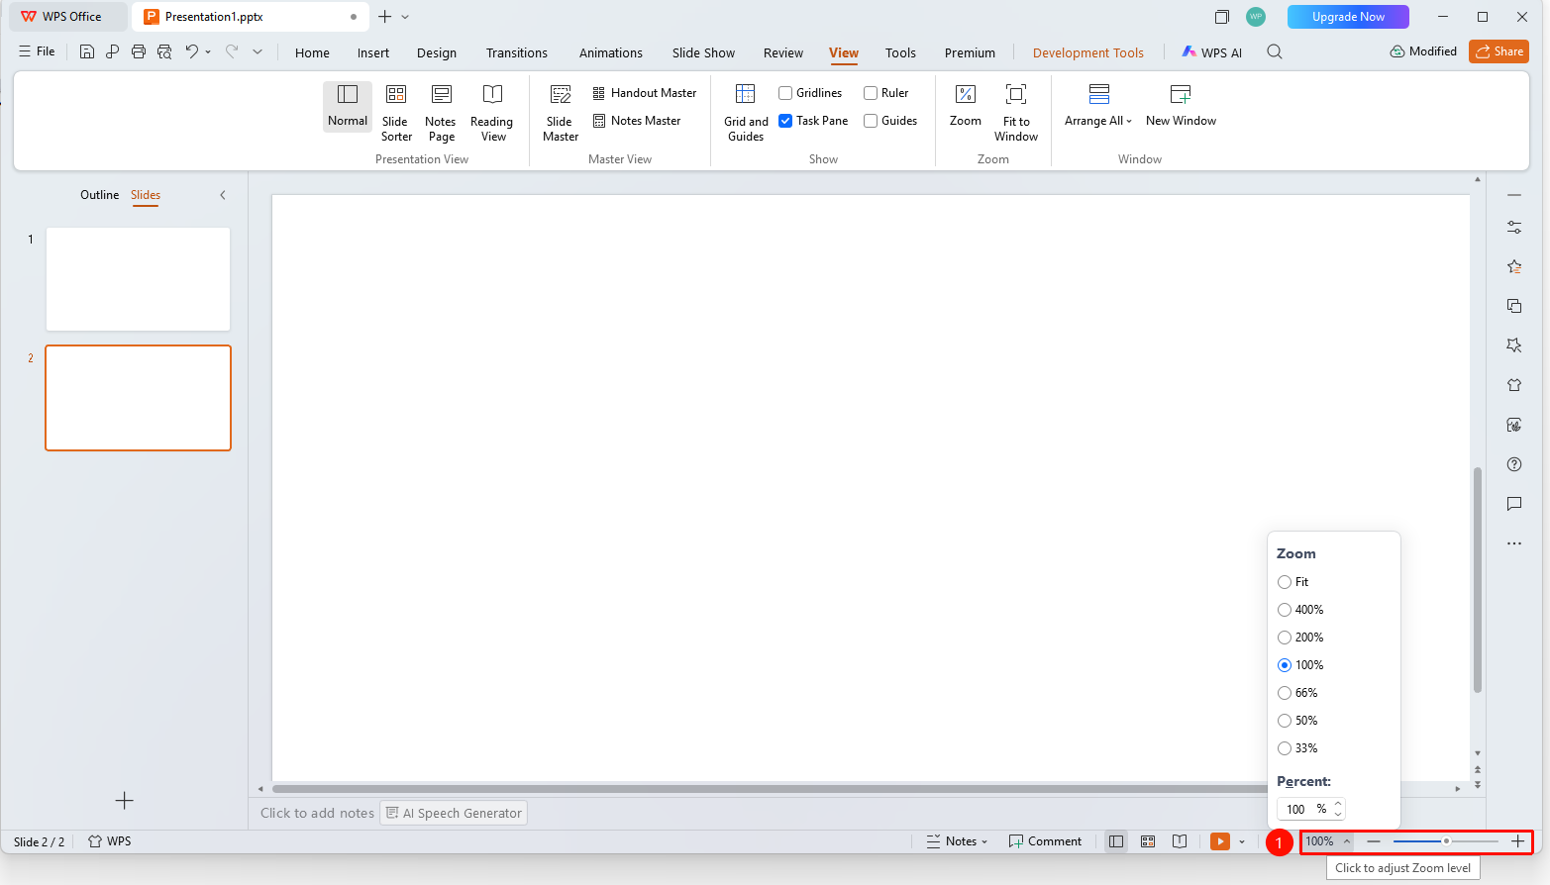Open the help question mark in sidebar
The height and width of the screenshot is (885, 1550).
1514,464
